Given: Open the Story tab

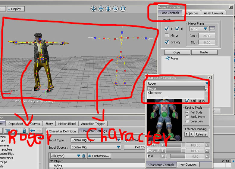Looking at the screenshot, I should click(x=49, y=124).
